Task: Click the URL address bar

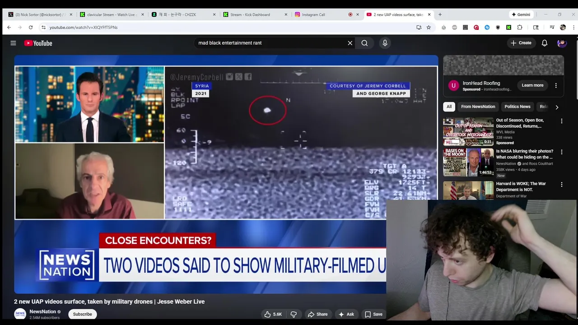Action: 226,27
